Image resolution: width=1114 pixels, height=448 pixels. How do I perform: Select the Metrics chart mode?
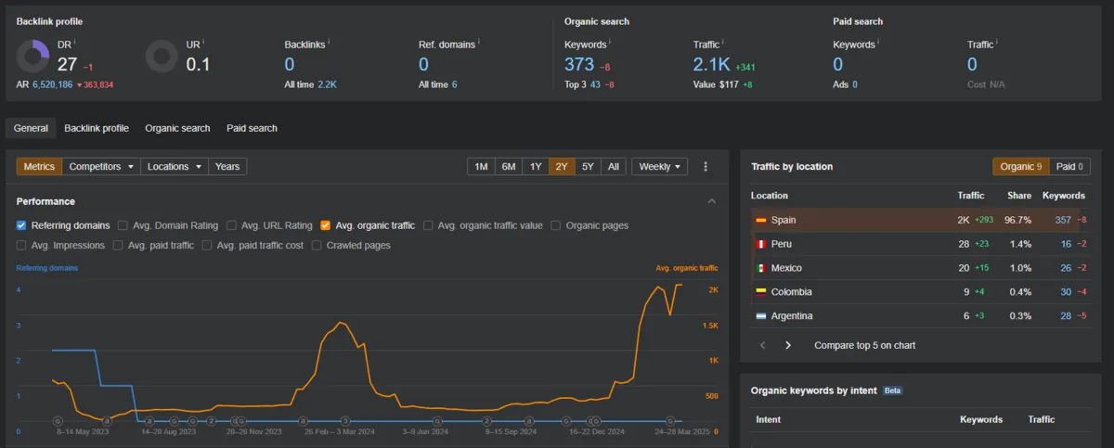click(39, 167)
